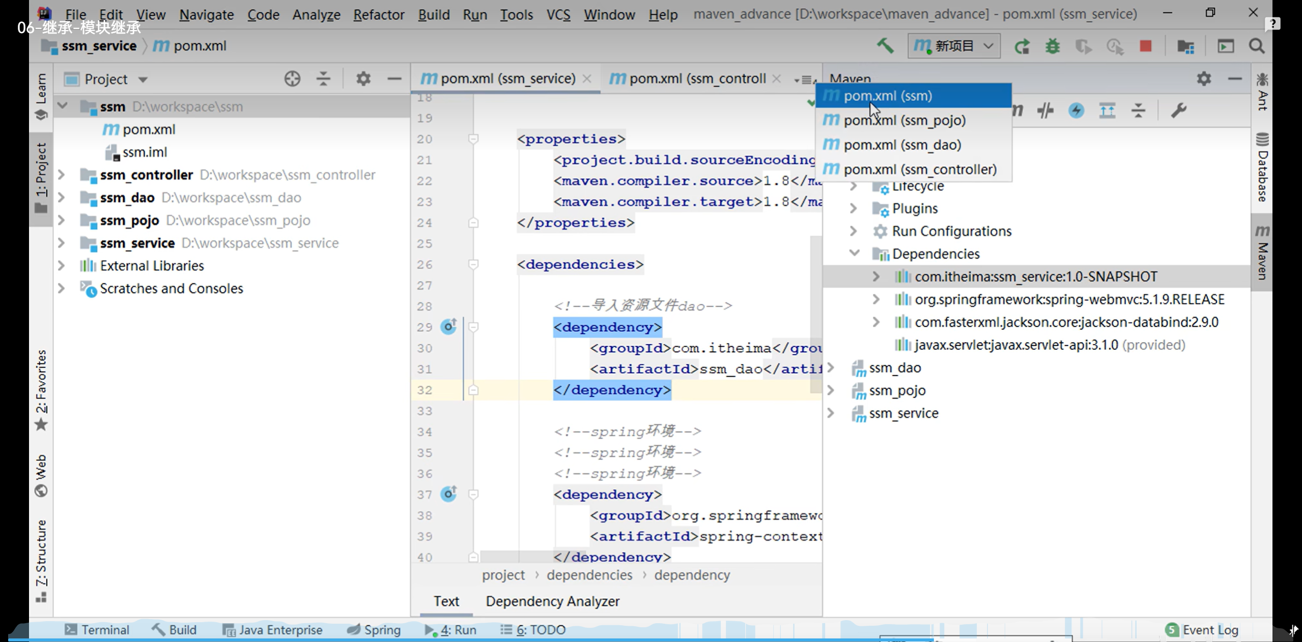This screenshot has height=642, width=1302.
Task: Click the red Stop button
Action: 1145,47
